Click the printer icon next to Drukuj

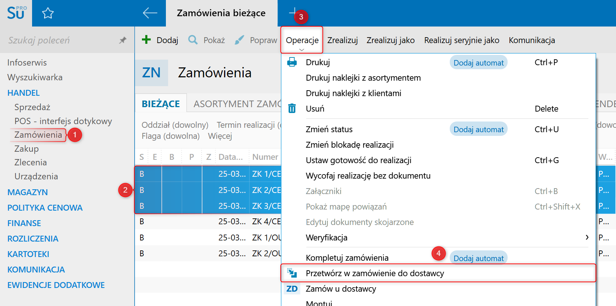point(292,62)
